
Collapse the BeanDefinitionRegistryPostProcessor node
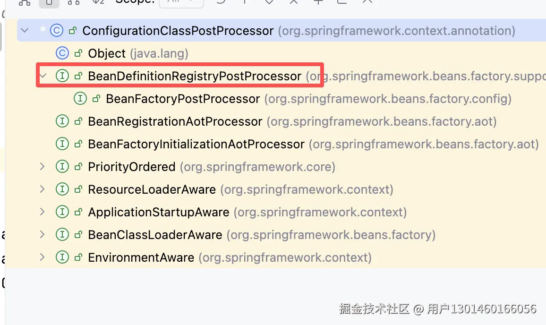click(43, 76)
